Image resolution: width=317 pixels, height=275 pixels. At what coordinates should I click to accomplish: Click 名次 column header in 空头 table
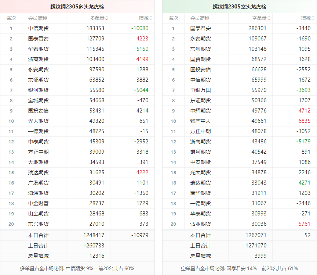point(173,18)
